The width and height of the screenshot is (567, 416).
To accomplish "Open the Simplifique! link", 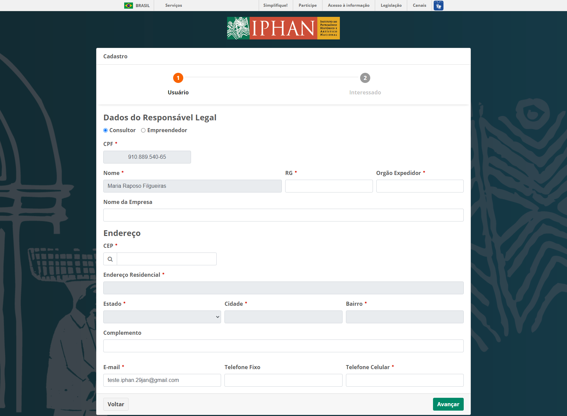I will pos(275,5).
